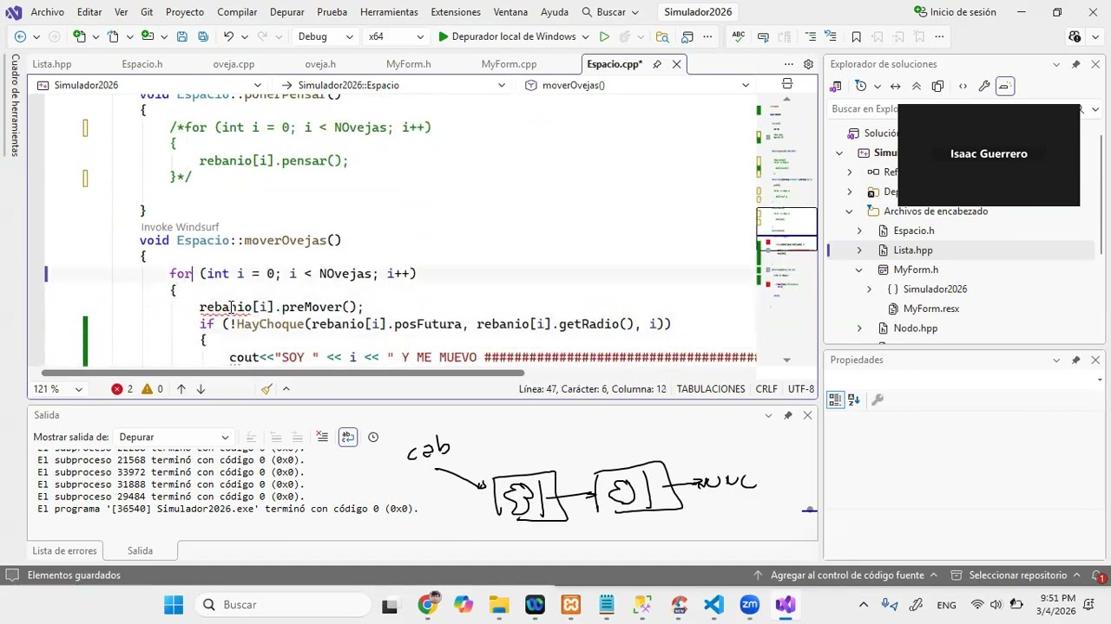Close the Espacio.cpp tab
Image resolution: width=1111 pixels, height=624 pixels.
(x=676, y=64)
